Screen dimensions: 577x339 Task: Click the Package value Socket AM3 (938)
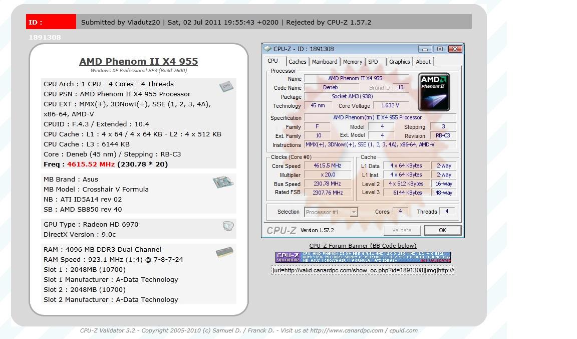(x=356, y=97)
